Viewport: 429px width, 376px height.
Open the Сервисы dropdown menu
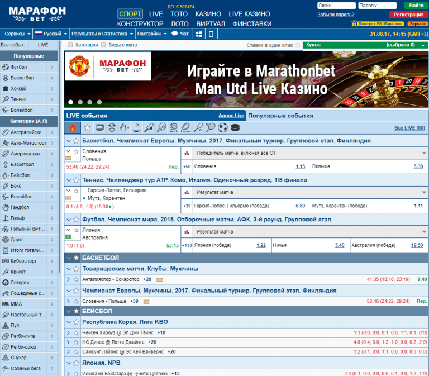point(17,34)
